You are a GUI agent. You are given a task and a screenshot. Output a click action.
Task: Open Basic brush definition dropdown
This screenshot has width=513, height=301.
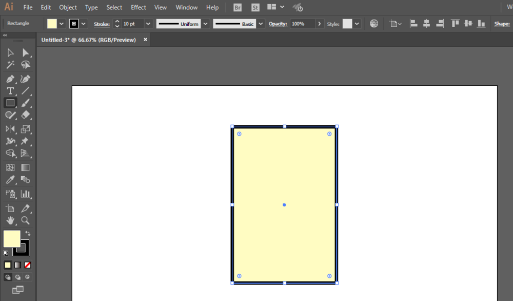[x=261, y=24]
